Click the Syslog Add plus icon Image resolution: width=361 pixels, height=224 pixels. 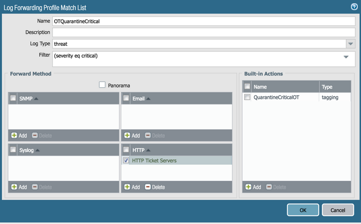click(14, 187)
